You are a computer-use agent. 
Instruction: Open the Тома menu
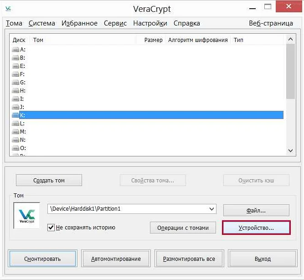(x=14, y=23)
